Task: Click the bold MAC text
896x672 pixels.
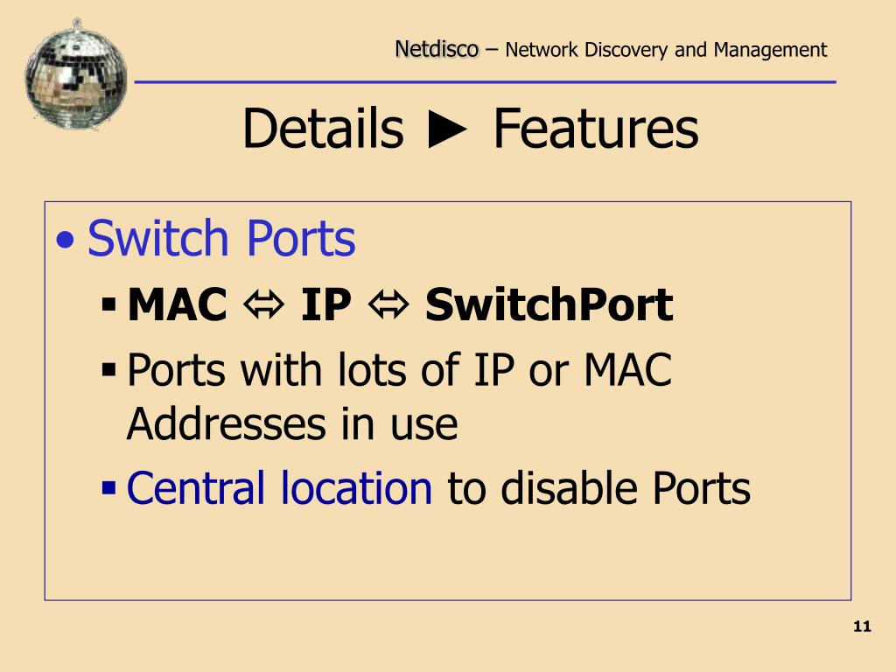Action: click(x=177, y=304)
